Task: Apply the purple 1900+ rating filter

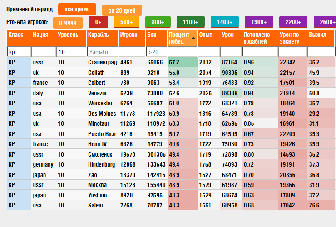Action: (258, 22)
